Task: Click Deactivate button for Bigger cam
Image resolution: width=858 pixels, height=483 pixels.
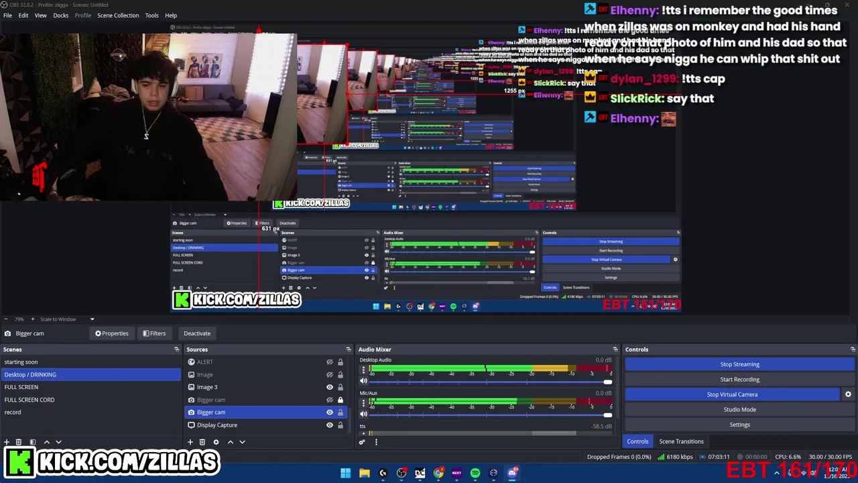Action: pyautogui.click(x=197, y=333)
